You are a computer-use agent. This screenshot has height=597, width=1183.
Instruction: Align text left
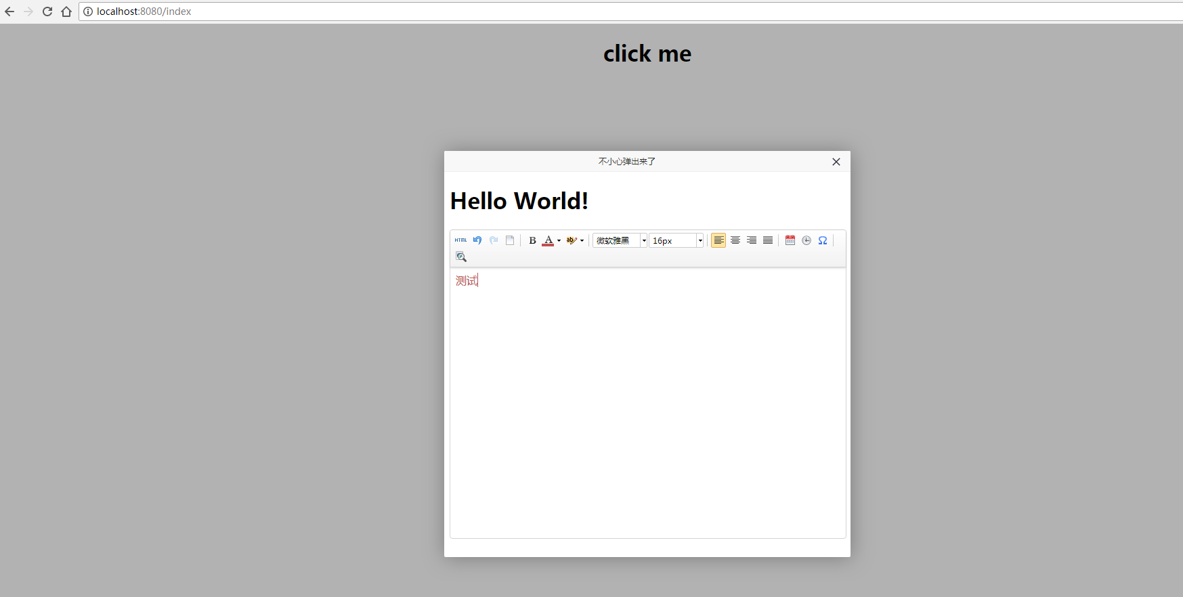coord(718,240)
